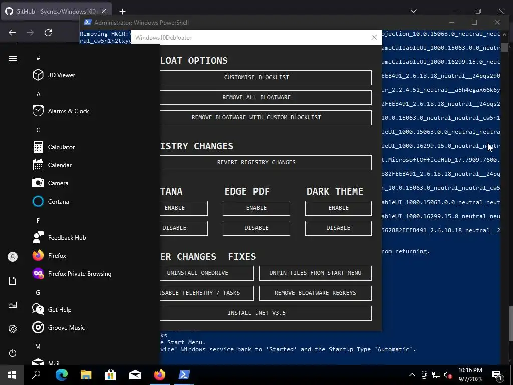This screenshot has width=513, height=385.
Task: Open File Explorer from the taskbar
Action: click(x=86, y=375)
